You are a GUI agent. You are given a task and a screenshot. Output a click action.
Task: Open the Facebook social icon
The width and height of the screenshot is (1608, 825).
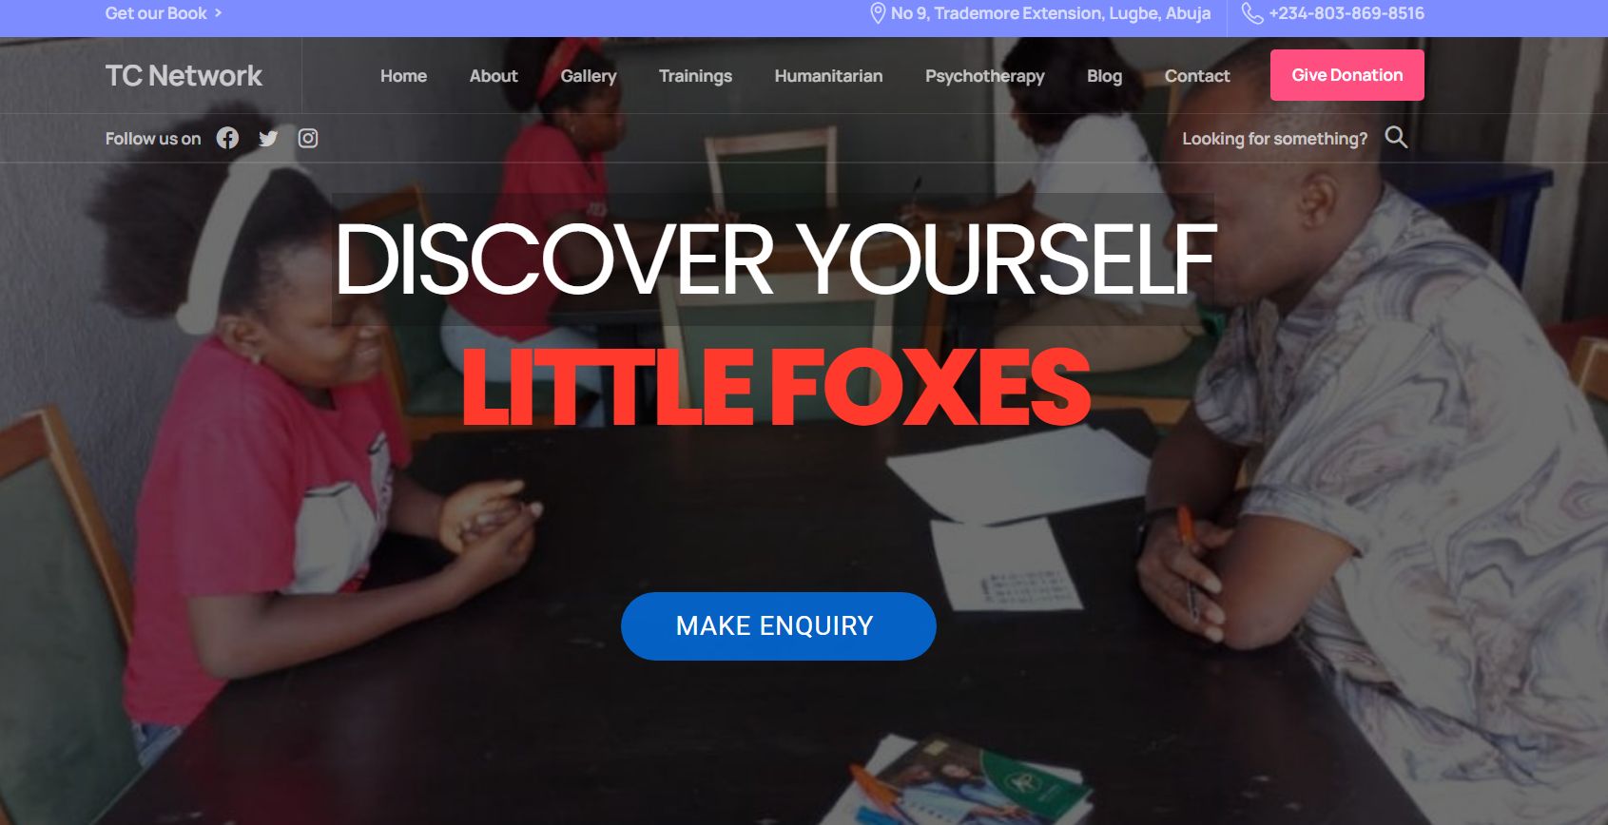point(227,138)
